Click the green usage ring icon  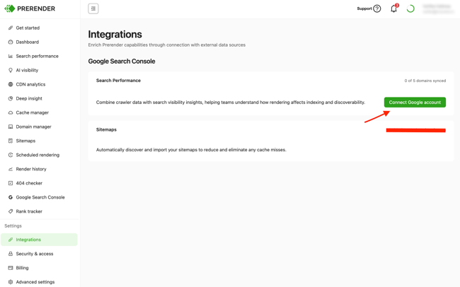(410, 8)
